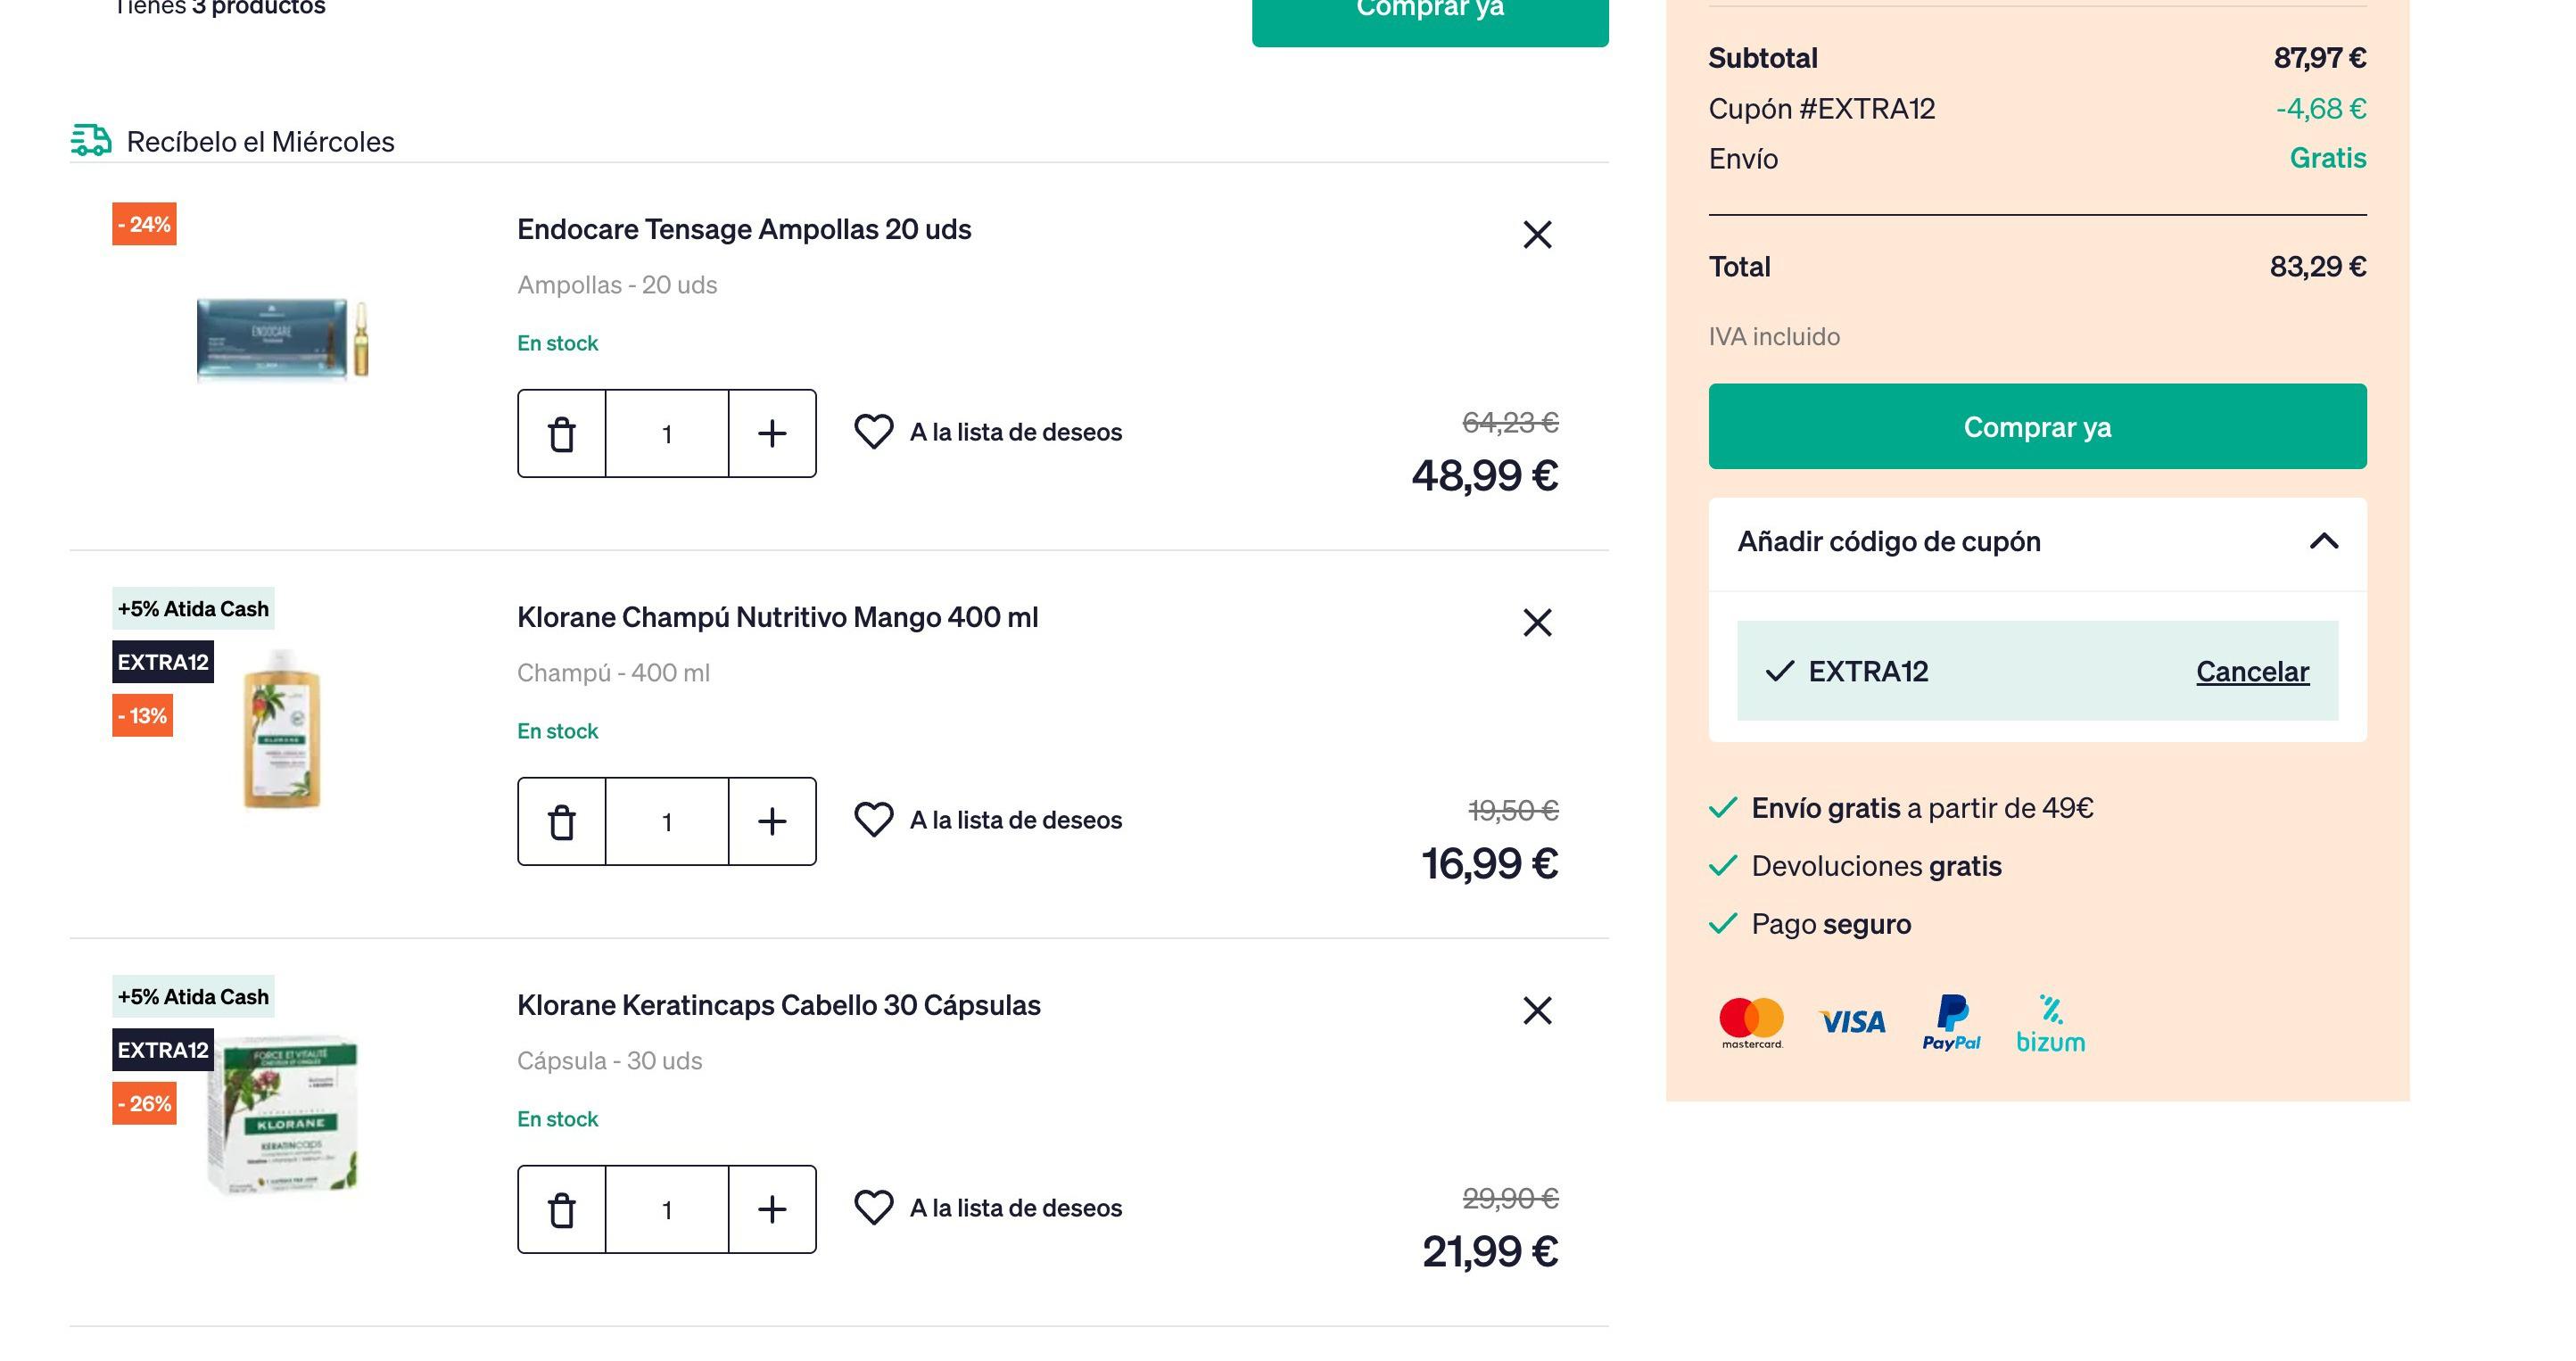This screenshot has height=1361, width=2576.
Task: Increase Endocare Tensage quantity with plus
Action: click(772, 434)
